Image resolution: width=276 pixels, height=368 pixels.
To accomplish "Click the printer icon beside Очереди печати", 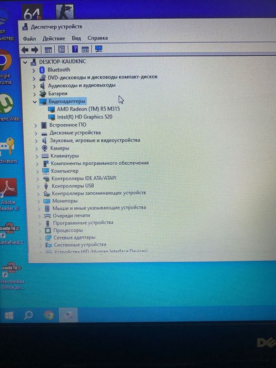I will tap(47, 216).
